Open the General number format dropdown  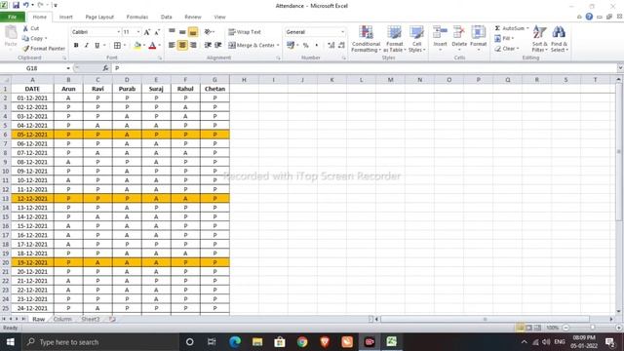pyautogui.click(x=342, y=32)
